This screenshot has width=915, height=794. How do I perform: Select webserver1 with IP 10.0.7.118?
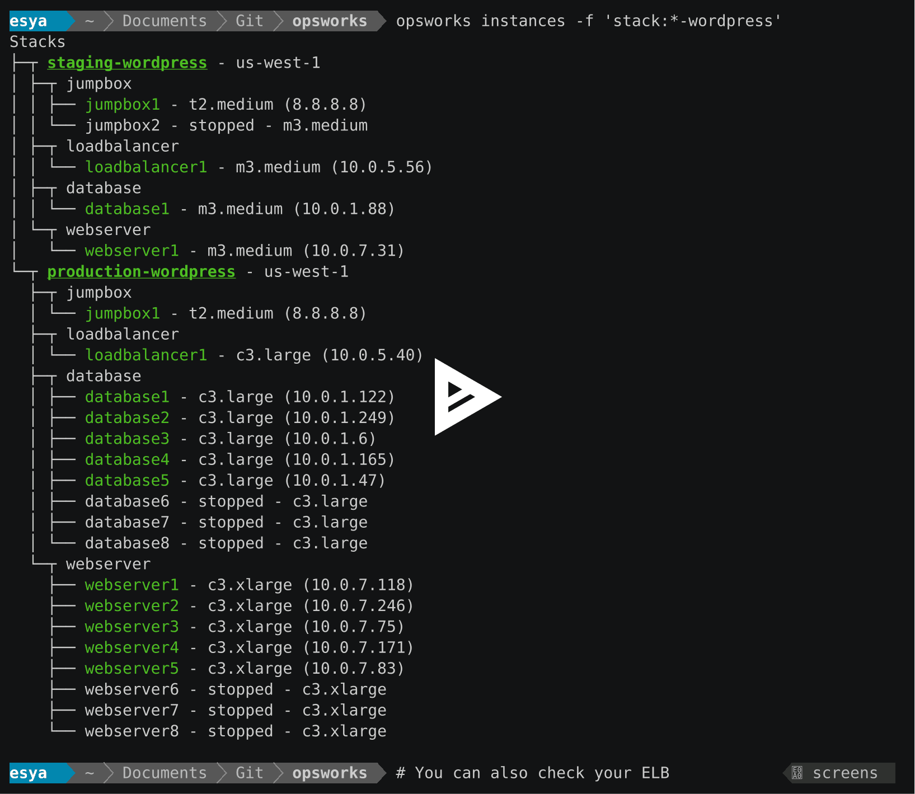point(249,585)
